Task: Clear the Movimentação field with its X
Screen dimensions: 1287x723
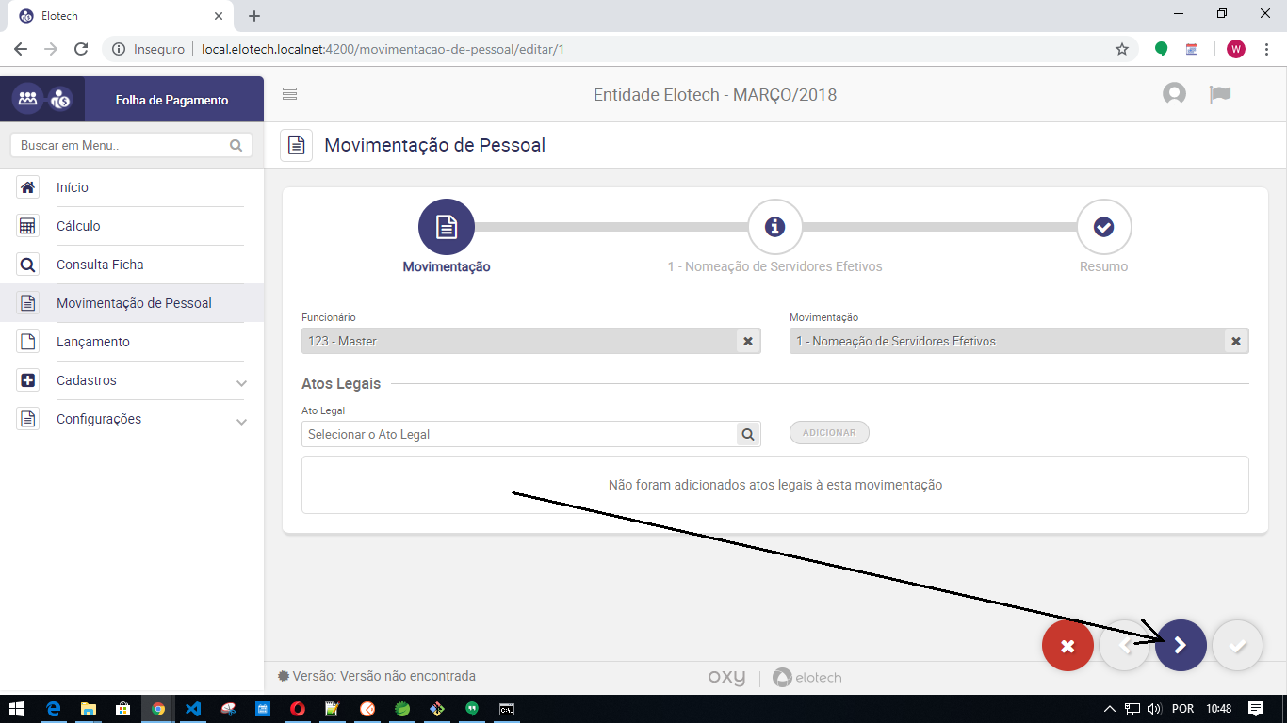Action: pos(1236,341)
